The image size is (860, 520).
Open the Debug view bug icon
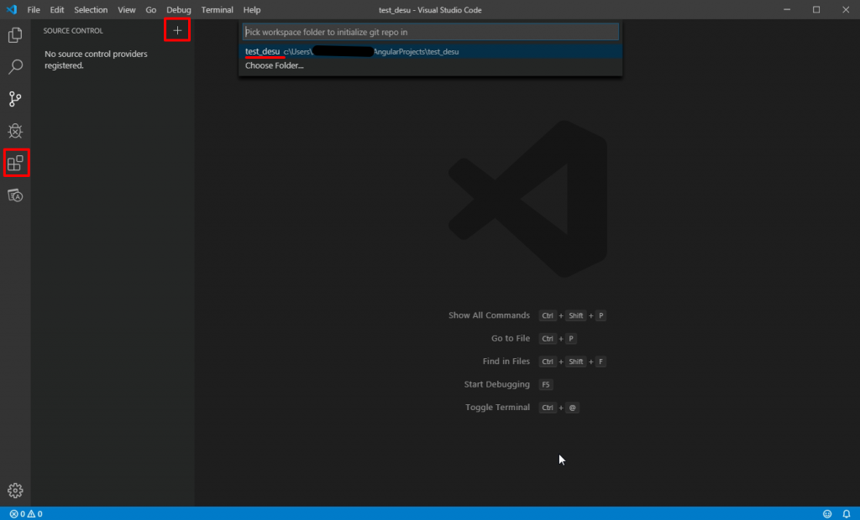click(x=15, y=131)
